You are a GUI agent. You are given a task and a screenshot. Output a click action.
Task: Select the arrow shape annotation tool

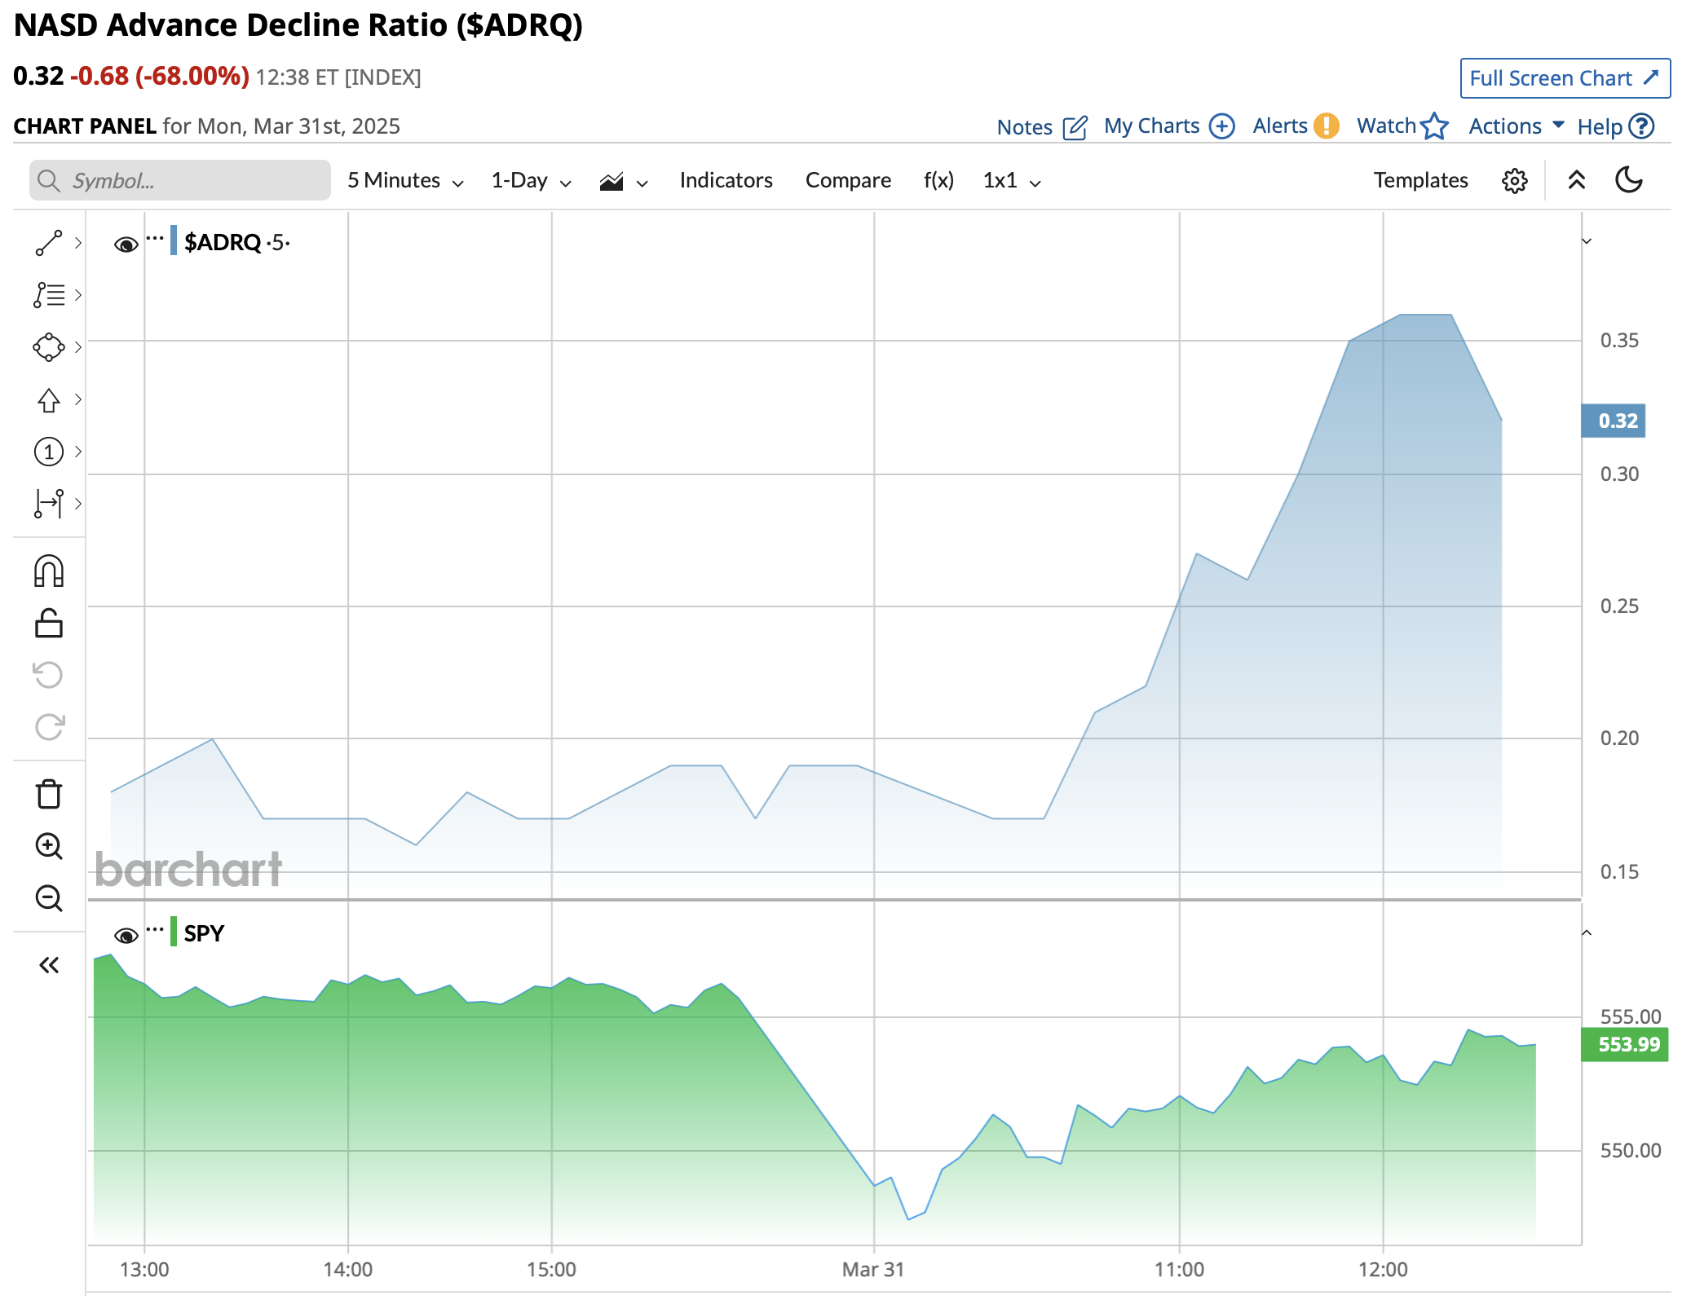pyautogui.click(x=49, y=399)
